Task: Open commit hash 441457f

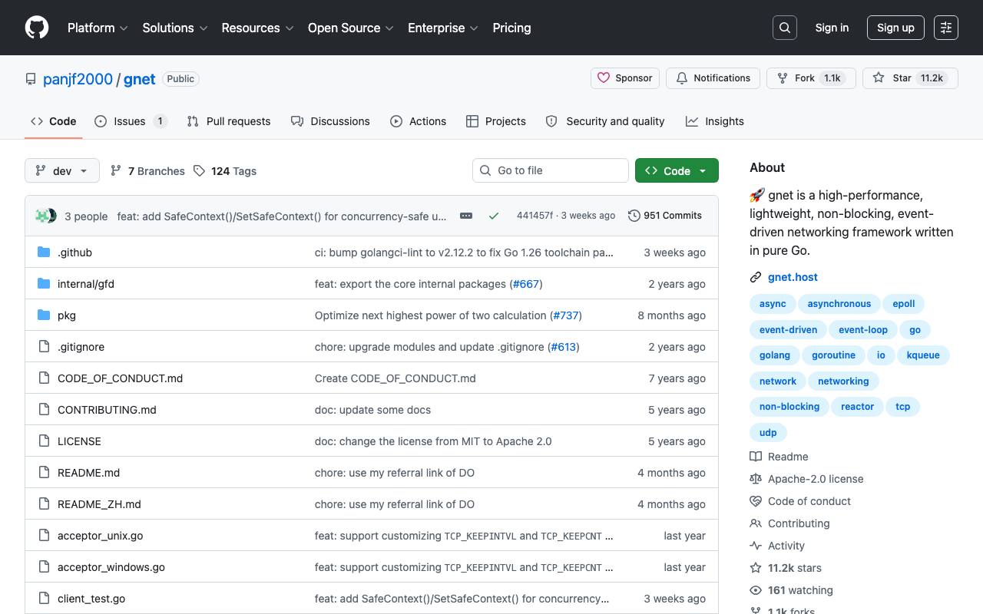Action: (x=535, y=216)
